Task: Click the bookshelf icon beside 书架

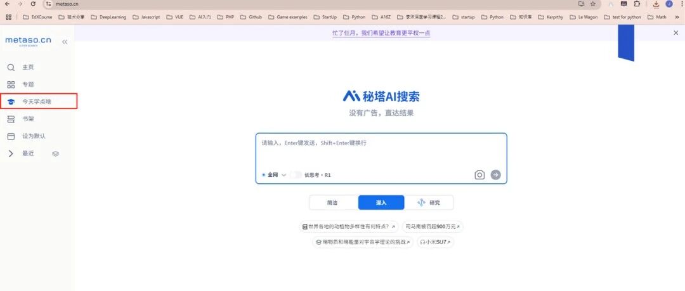Action: 11,119
